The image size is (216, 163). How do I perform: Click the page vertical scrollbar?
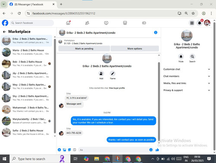pos(214,86)
